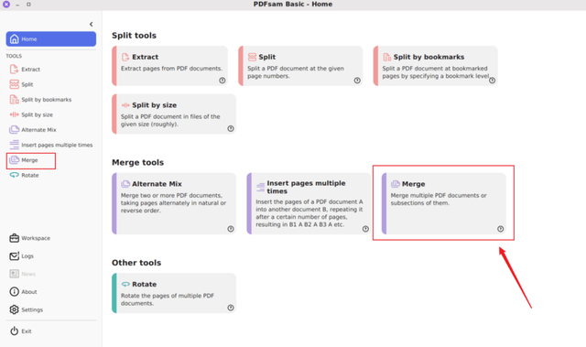Open help for Split by bookmarks card

[493, 81]
